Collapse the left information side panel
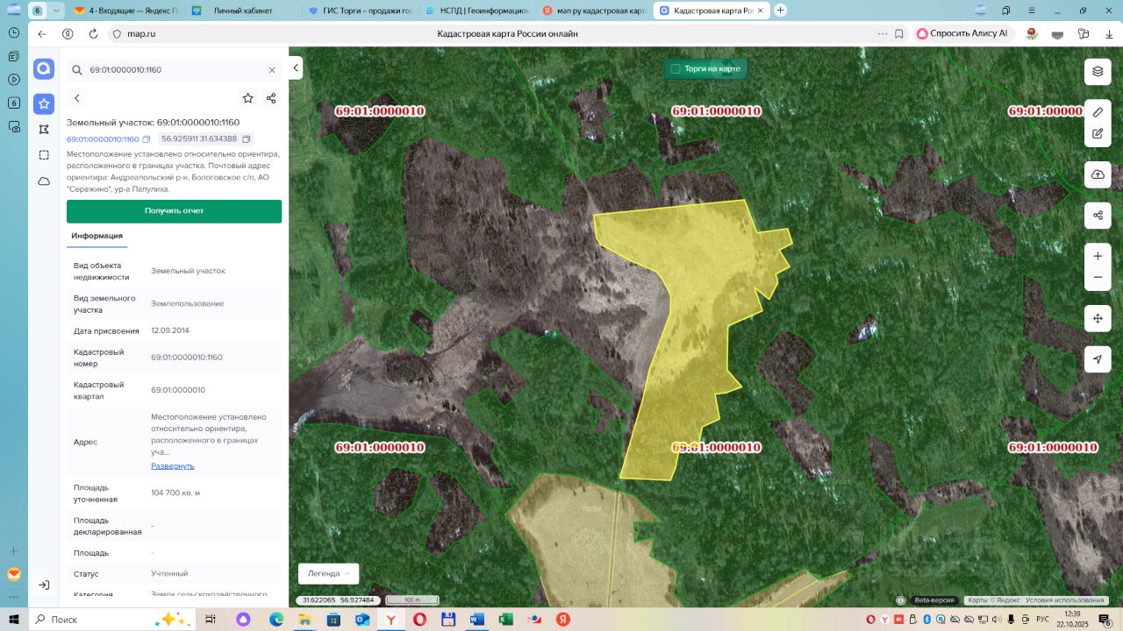This screenshot has height=631, width=1123. coord(296,67)
